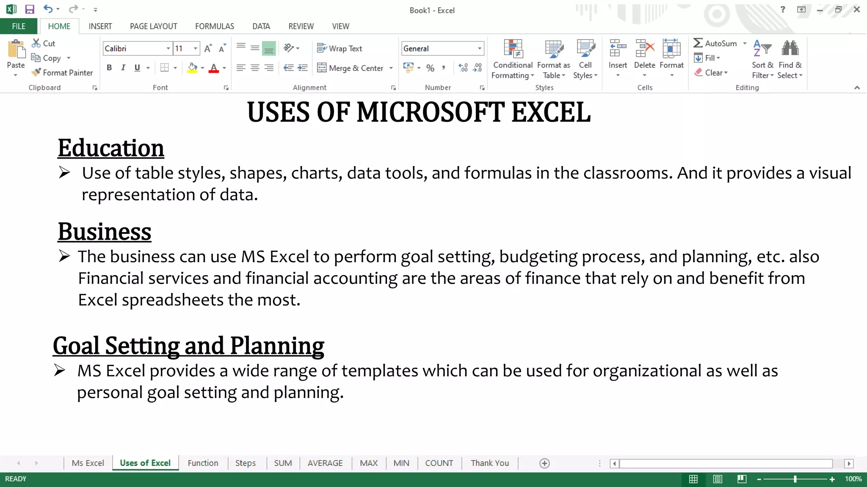
Task: Switch to the FORMULAS tab
Action: tap(215, 26)
